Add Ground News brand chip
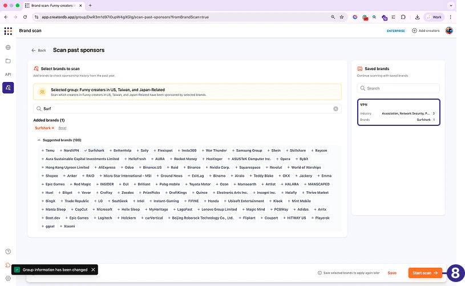The height and width of the screenshot is (286, 465). 169,175
